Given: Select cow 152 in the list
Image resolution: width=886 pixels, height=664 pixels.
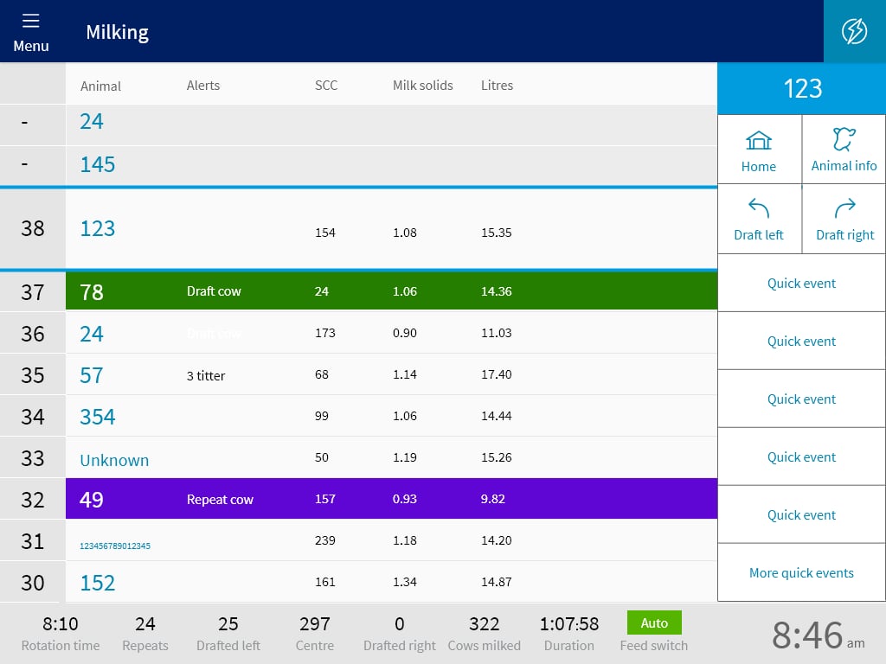Looking at the screenshot, I should pyautogui.click(x=97, y=583).
